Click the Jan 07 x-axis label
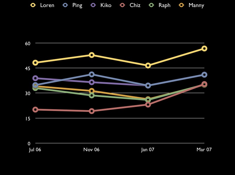235x175 pixels. tap(148, 150)
